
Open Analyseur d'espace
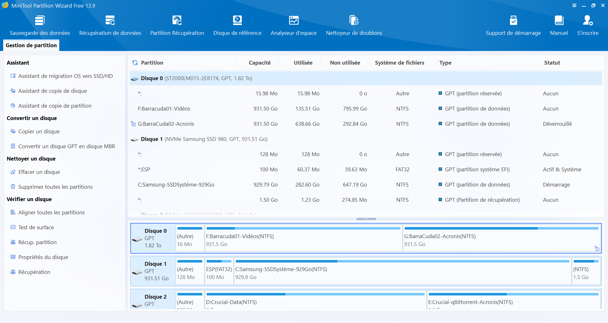[294, 25]
